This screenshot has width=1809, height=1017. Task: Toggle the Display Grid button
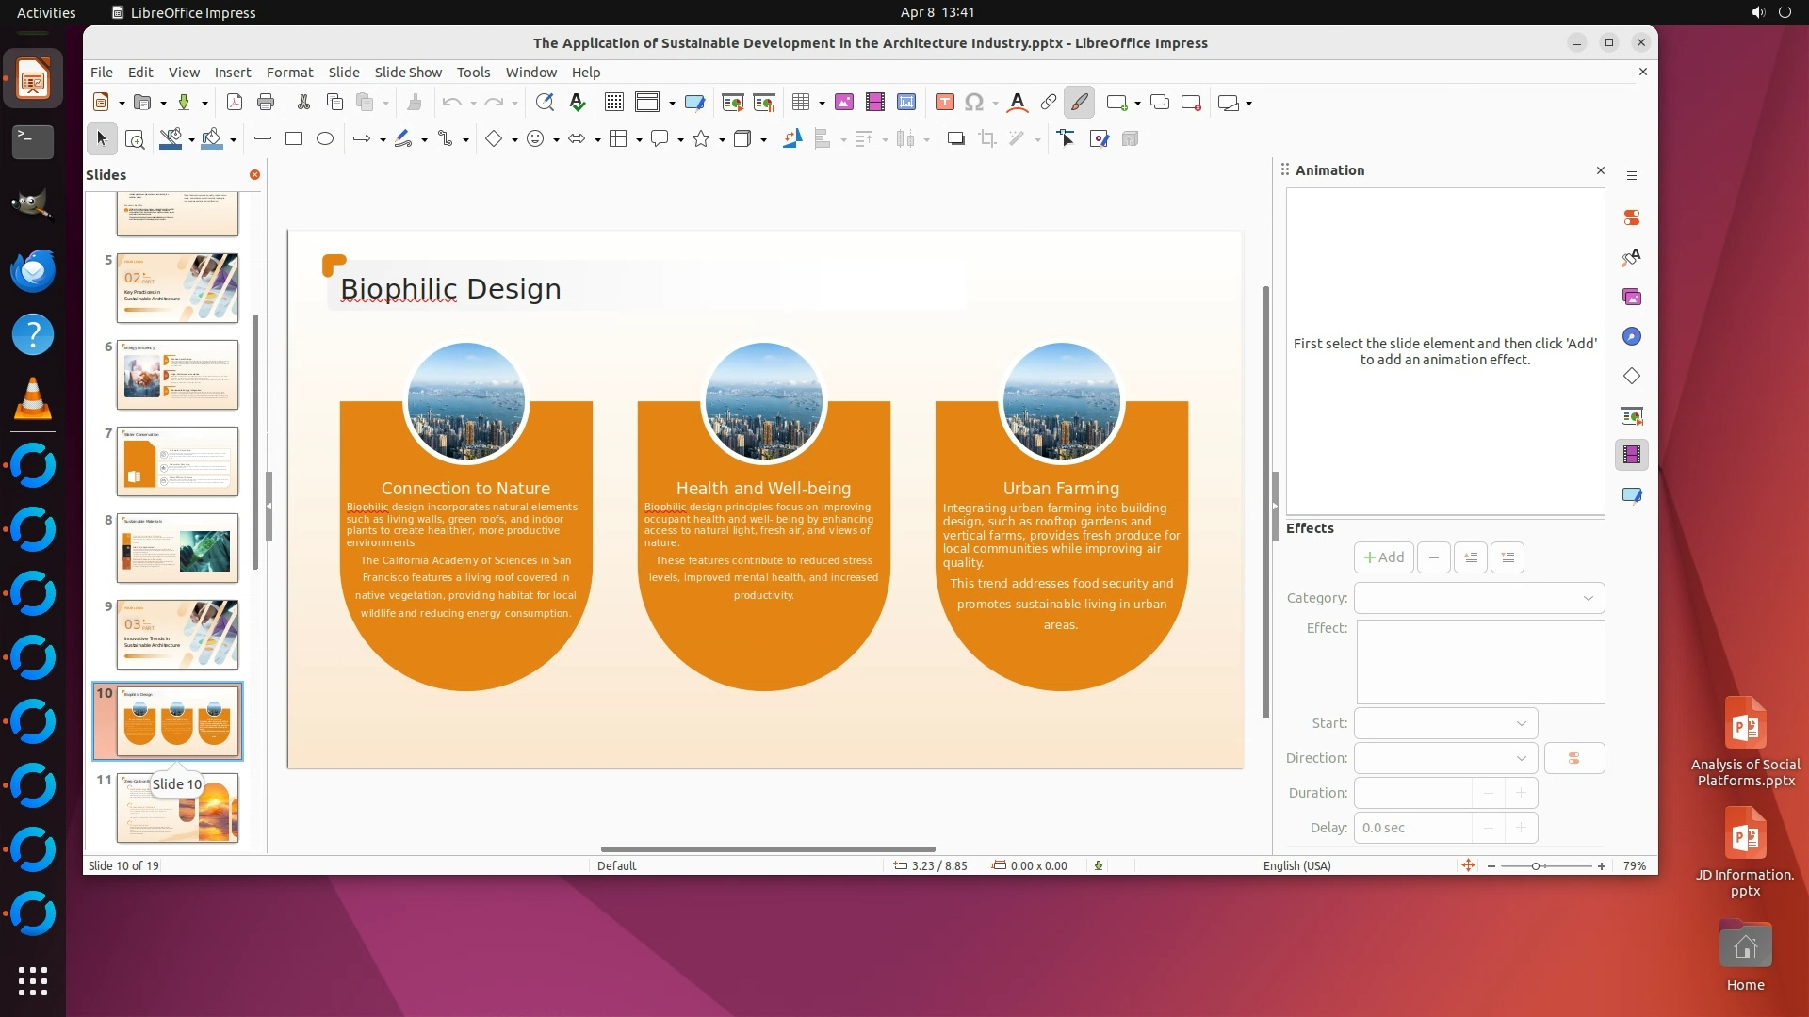click(614, 103)
